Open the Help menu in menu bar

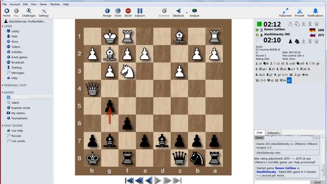[x=66, y=4]
